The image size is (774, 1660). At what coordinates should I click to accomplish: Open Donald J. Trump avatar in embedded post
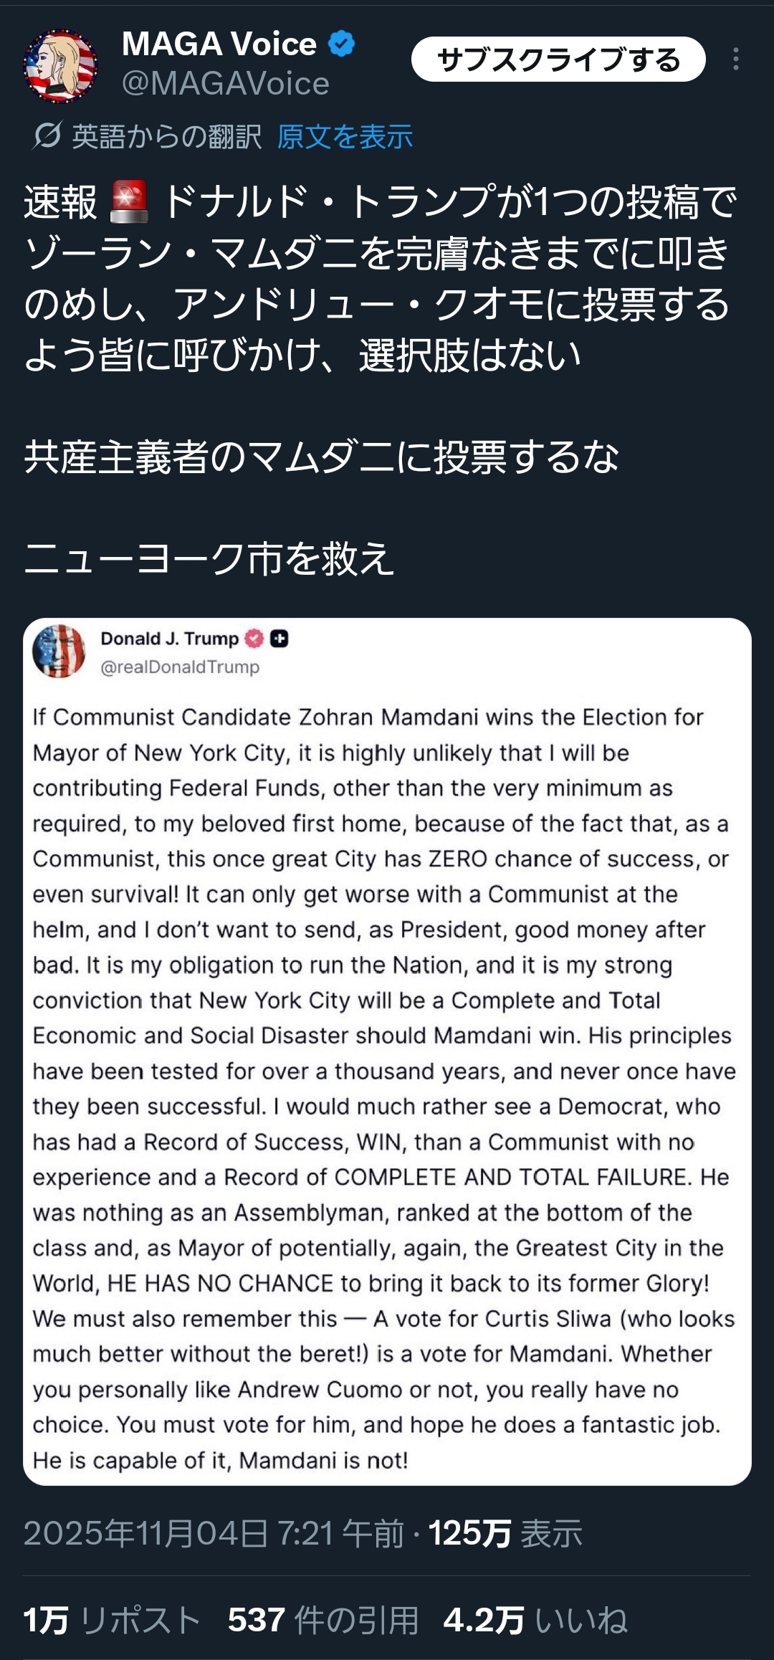pos(59,651)
